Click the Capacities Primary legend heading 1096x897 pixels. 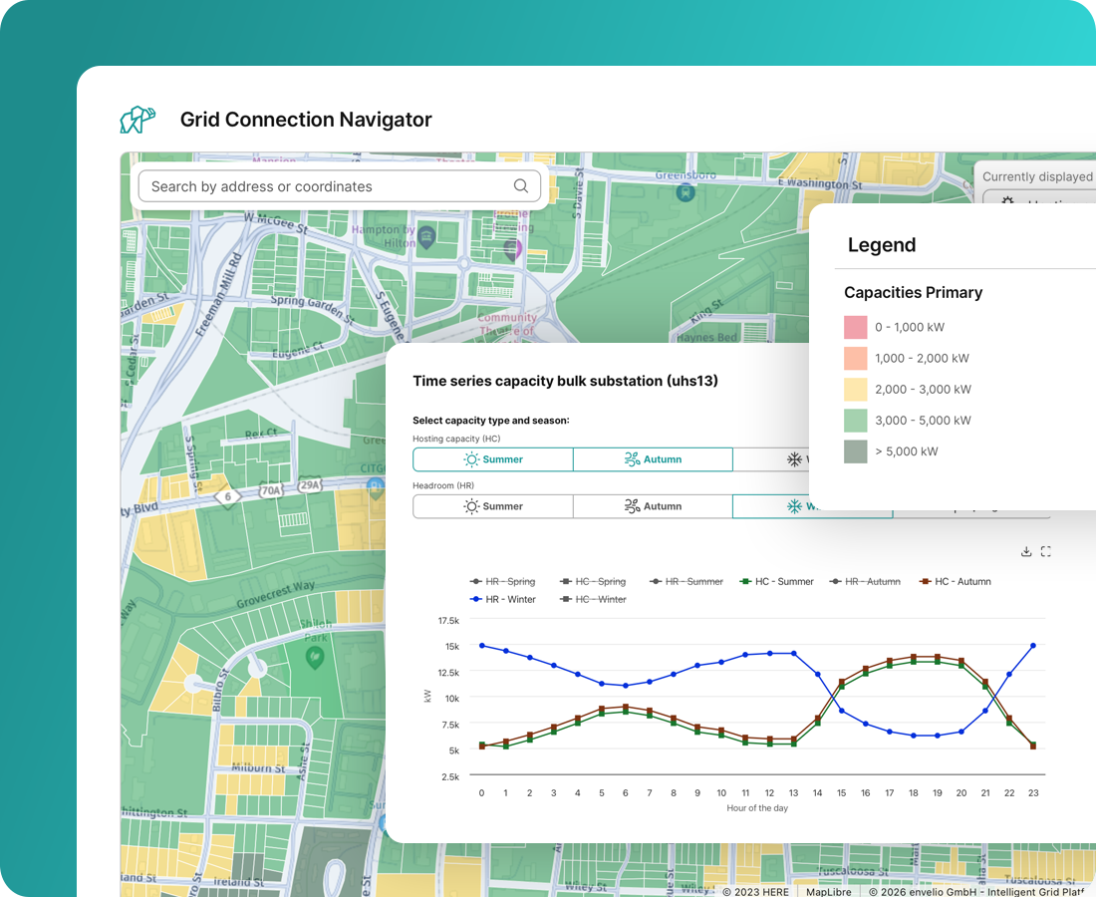pos(913,292)
